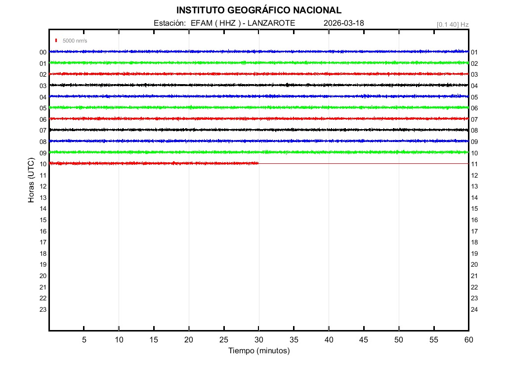The width and height of the screenshot is (506, 380).
Task: Click the 30 minute tick label on time axis
Action: (x=258, y=340)
